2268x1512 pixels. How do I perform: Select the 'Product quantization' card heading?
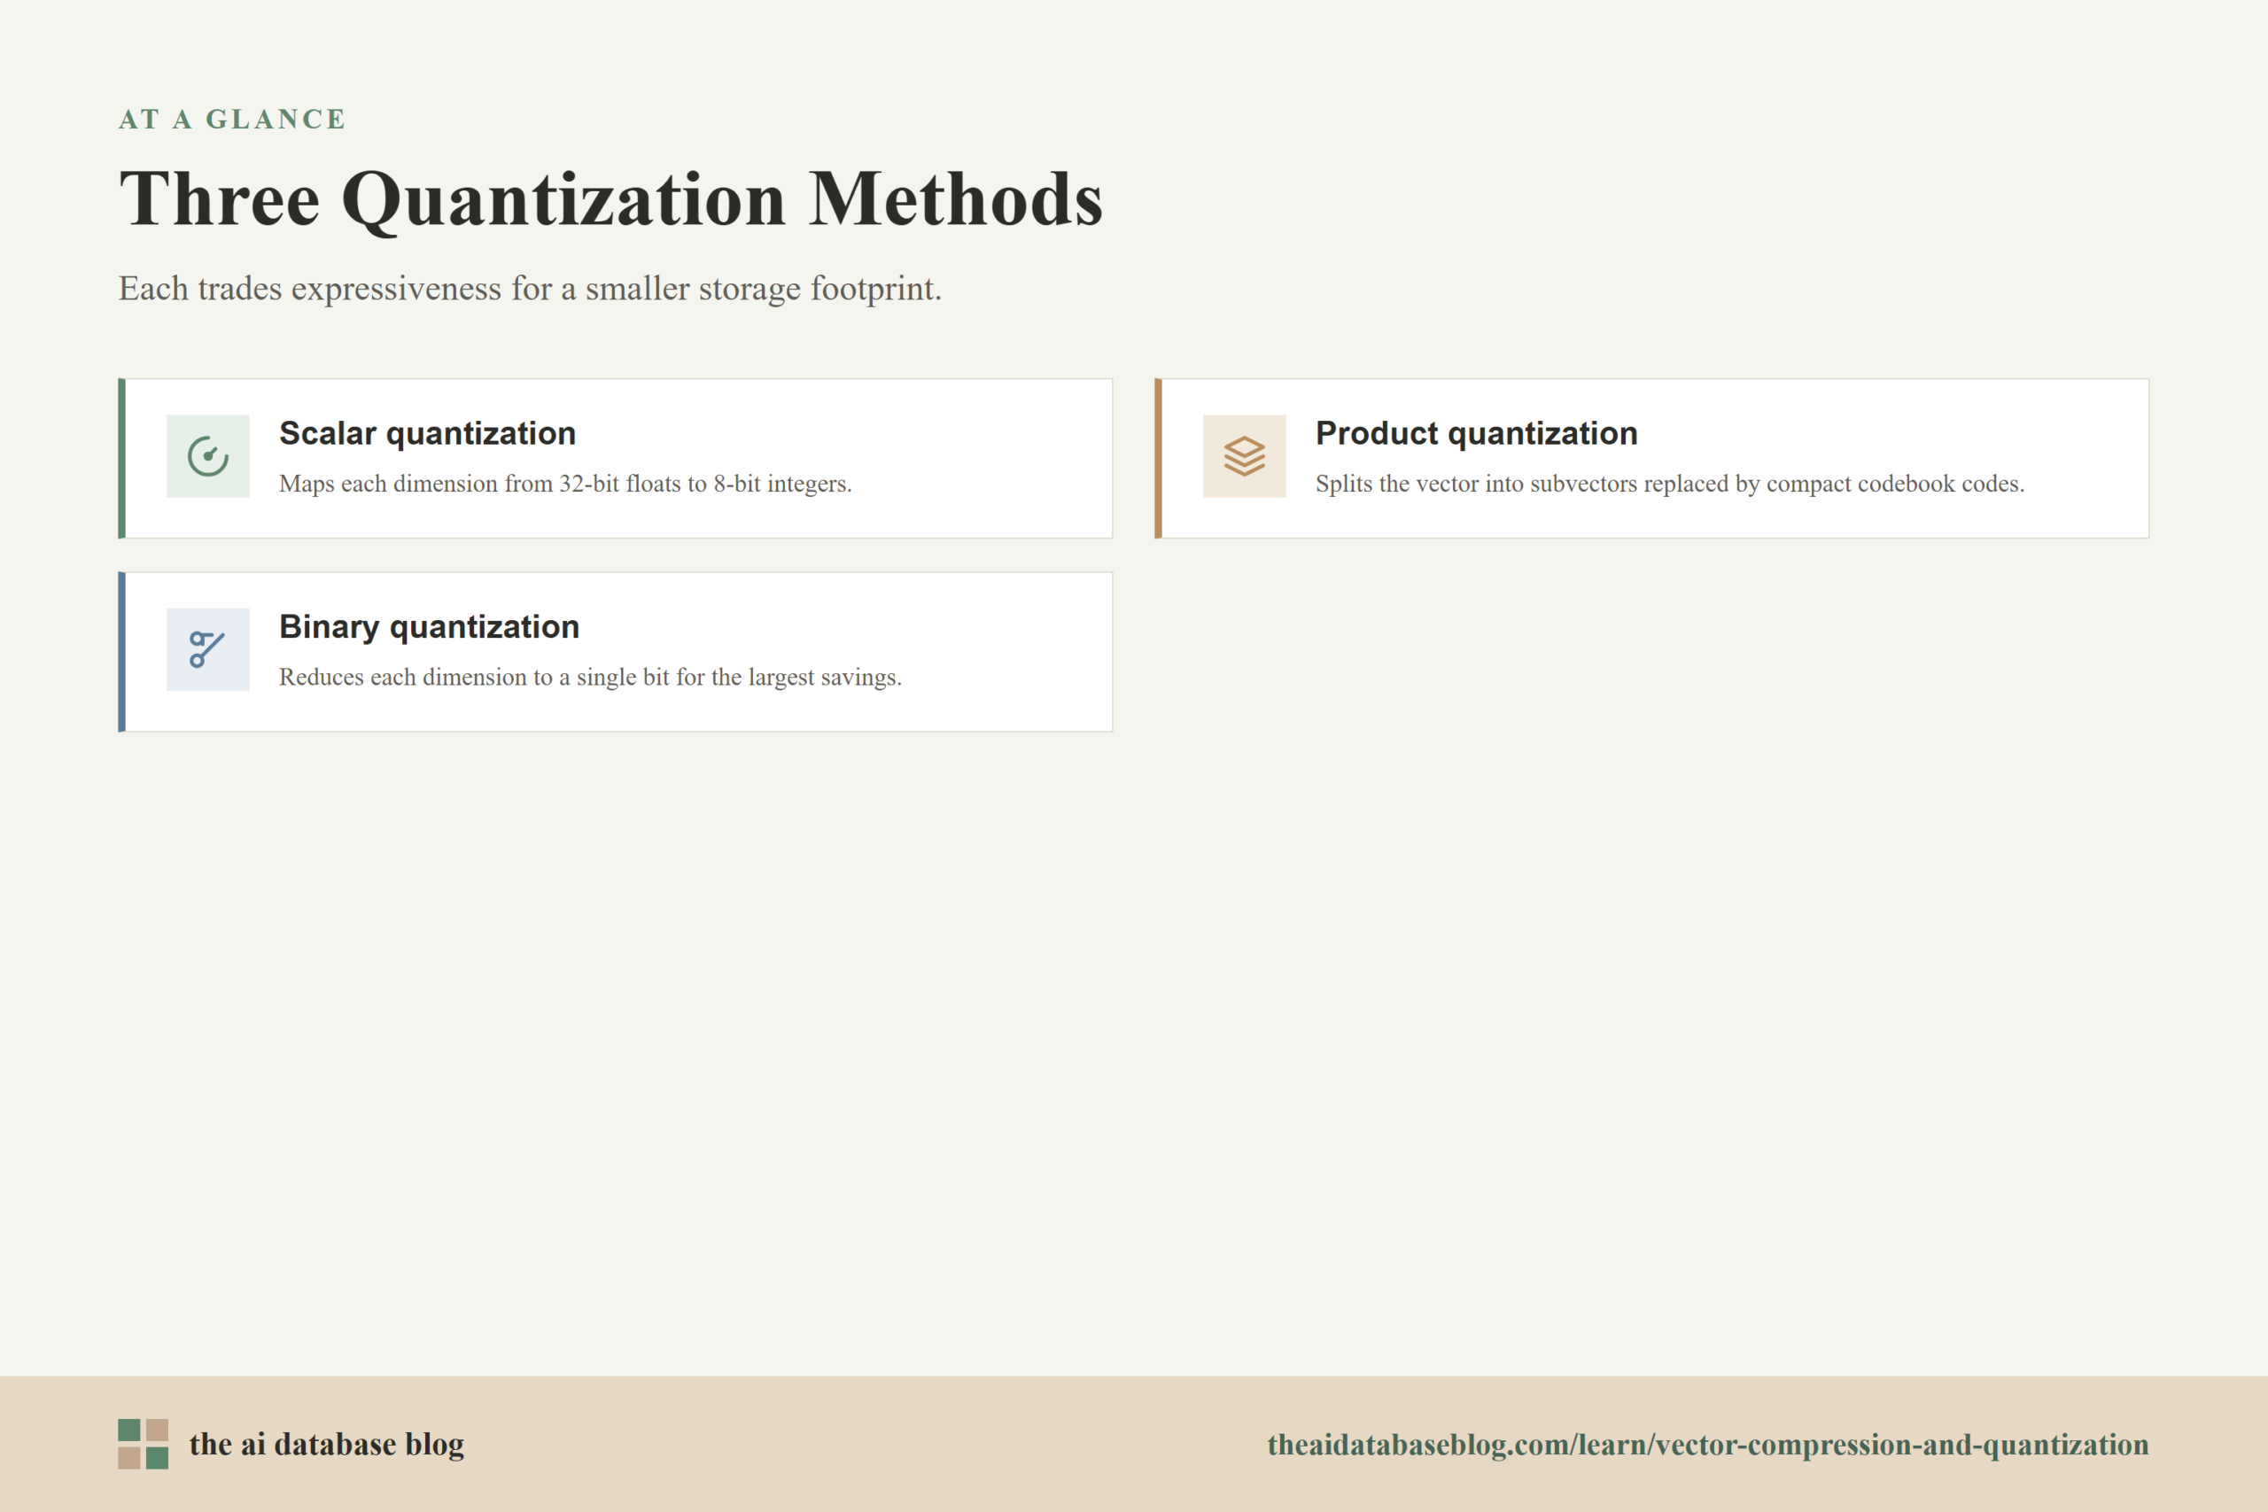pyautogui.click(x=1476, y=434)
